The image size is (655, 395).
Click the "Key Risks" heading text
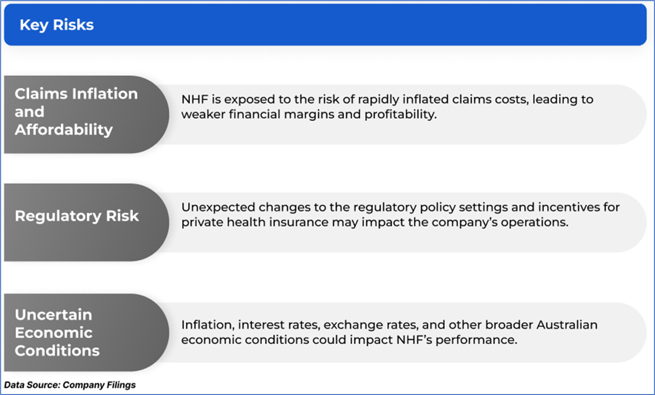click(56, 25)
